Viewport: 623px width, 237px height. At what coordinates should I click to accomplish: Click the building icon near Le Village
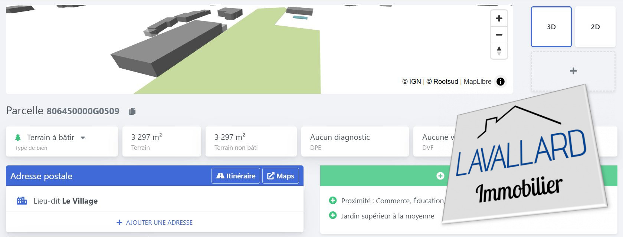[22, 201]
